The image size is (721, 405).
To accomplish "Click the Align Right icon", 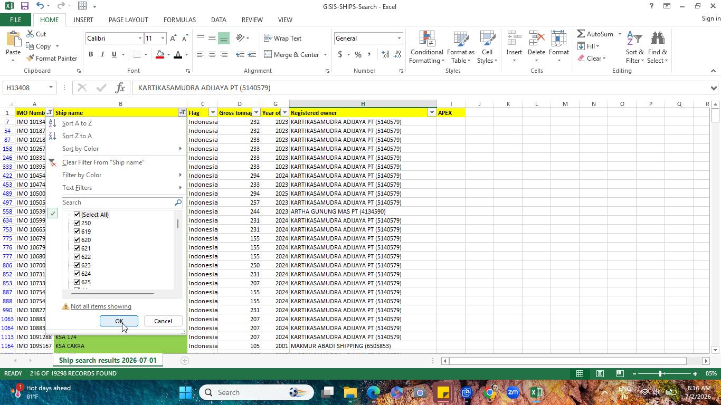I will tap(223, 54).
